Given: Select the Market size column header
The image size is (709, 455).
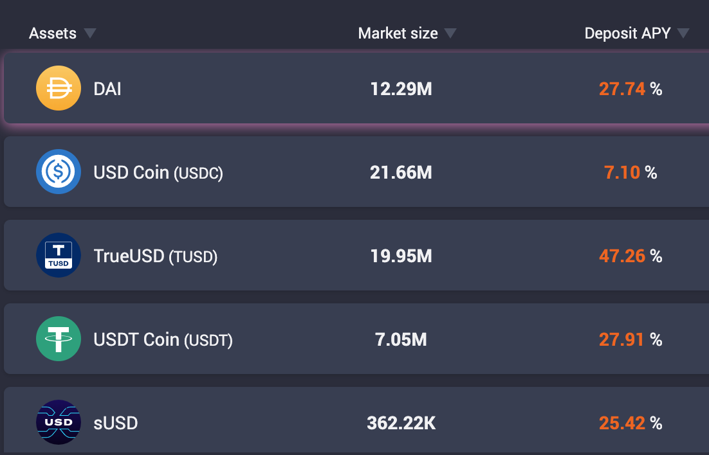Looking at the screenshot, I should click(x=398, y=33).
